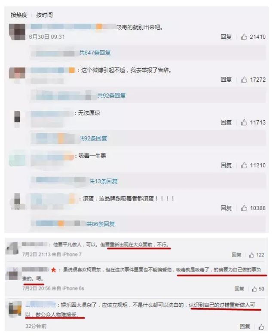273x336 pixels.
Task: Open avatar of 吸毒一生黑 commenter
Action: 17,159
